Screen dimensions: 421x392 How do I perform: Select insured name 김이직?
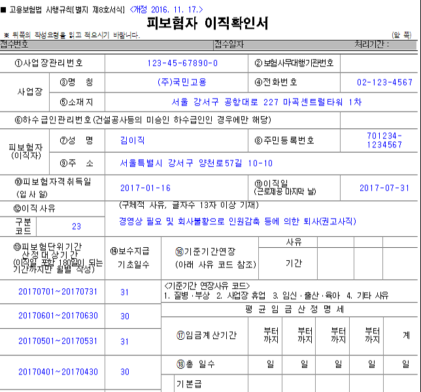point(132,140)
